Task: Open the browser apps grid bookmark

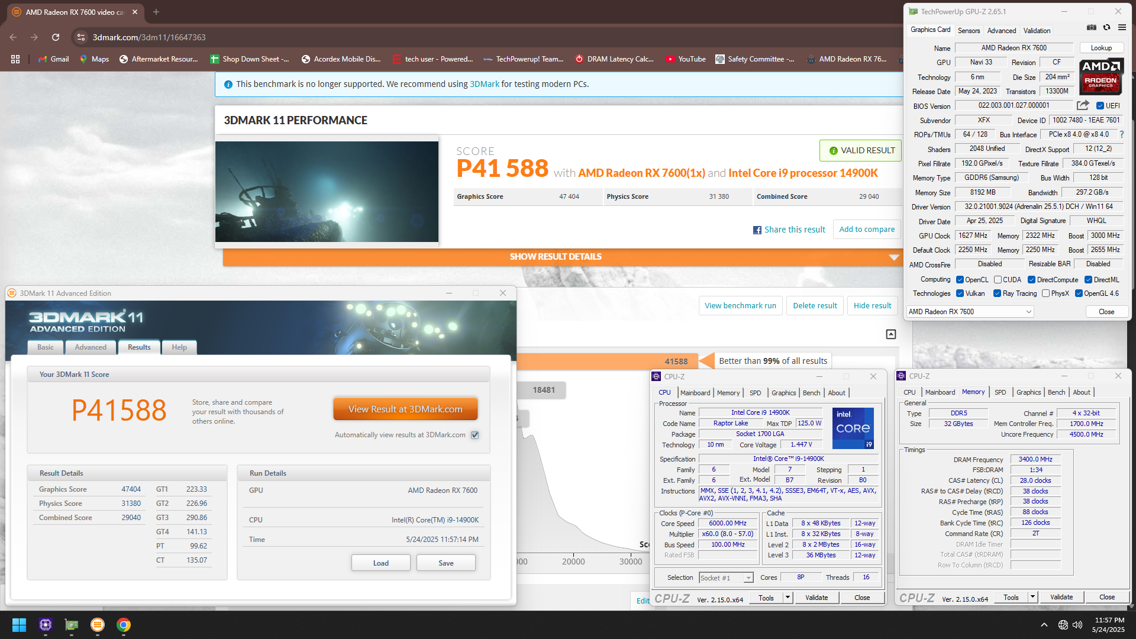Action: coord(15,59)
